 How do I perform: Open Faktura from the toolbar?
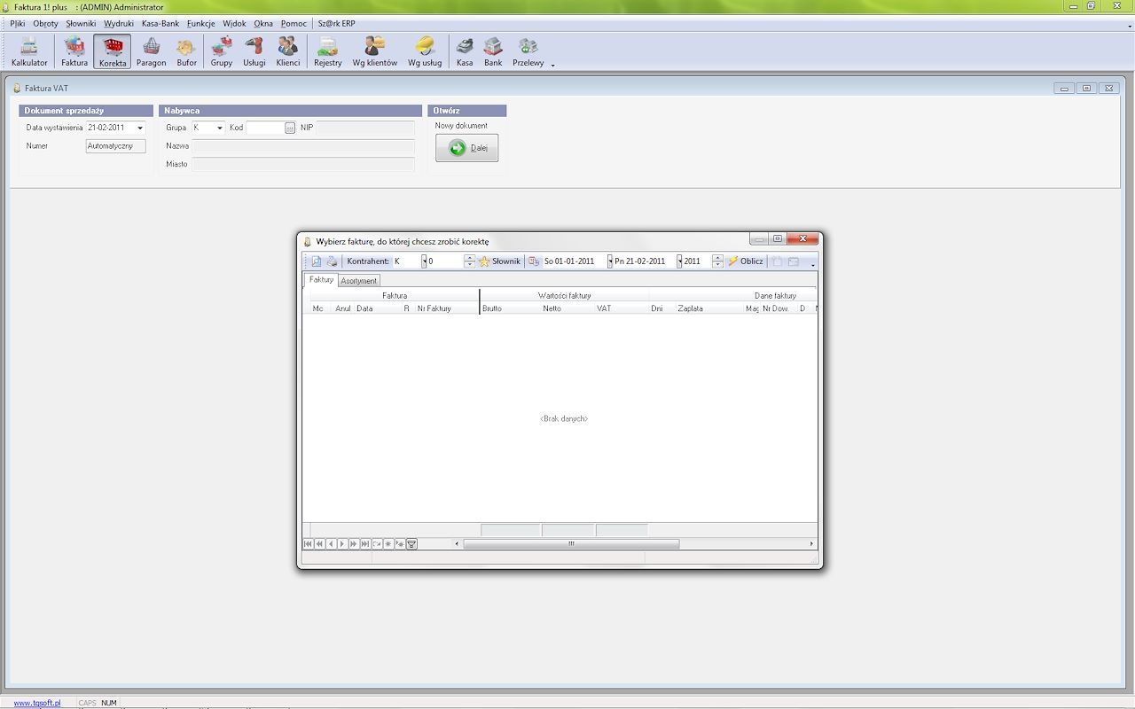click(x=74, y=51)
